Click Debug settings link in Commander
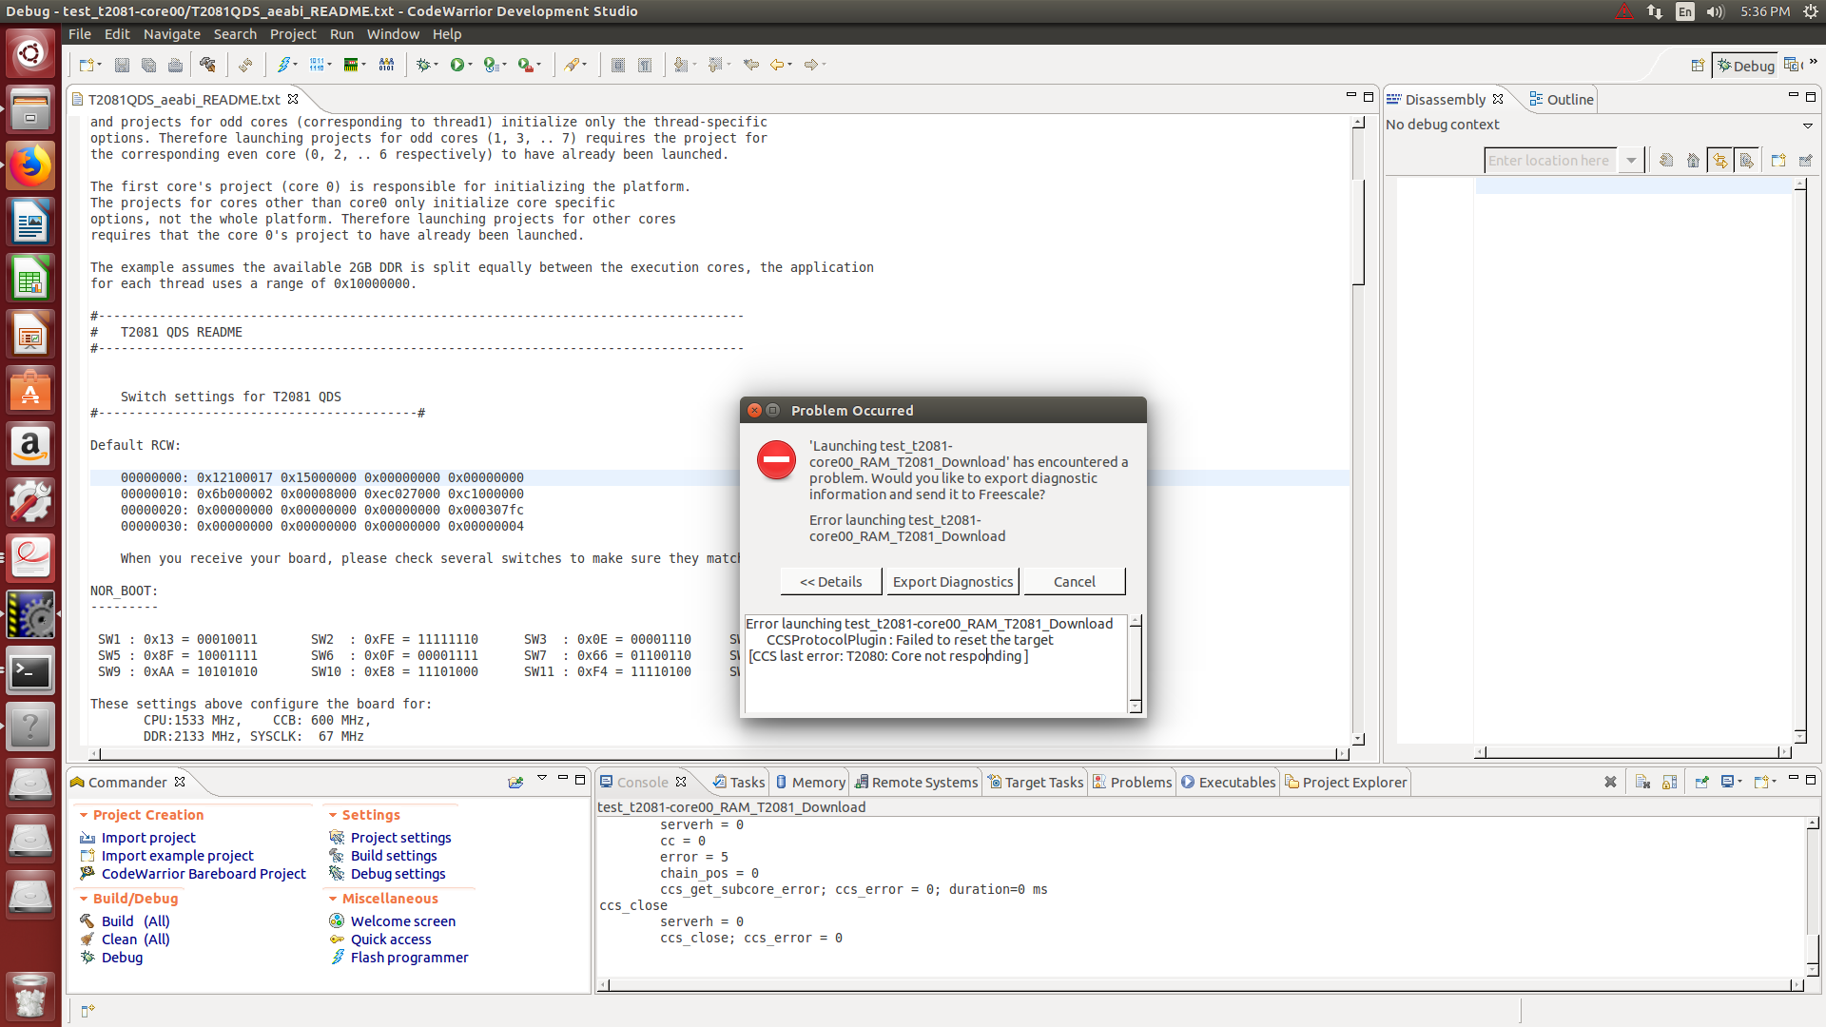 (x=398, y=874)
